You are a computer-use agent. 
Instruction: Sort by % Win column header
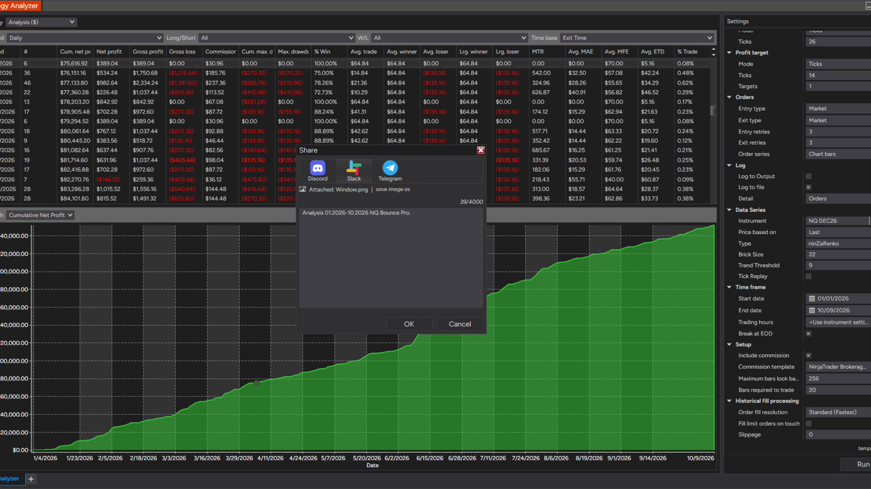coord(329,52)
